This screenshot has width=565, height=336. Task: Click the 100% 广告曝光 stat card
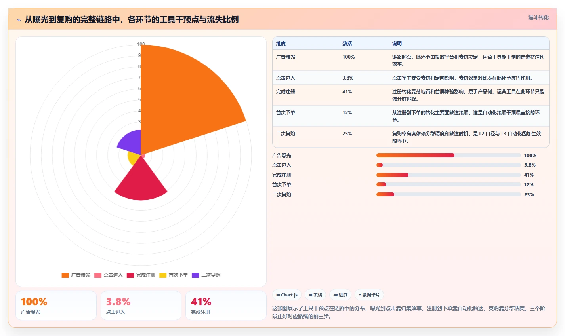tap(56, 306)
